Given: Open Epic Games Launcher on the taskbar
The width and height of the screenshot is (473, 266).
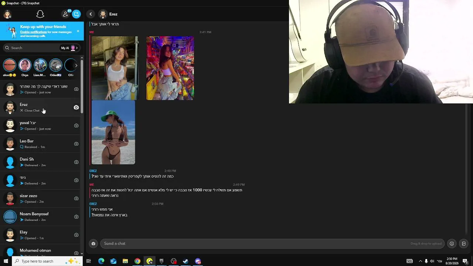Looking at the screenshot, I should [161, 261].
